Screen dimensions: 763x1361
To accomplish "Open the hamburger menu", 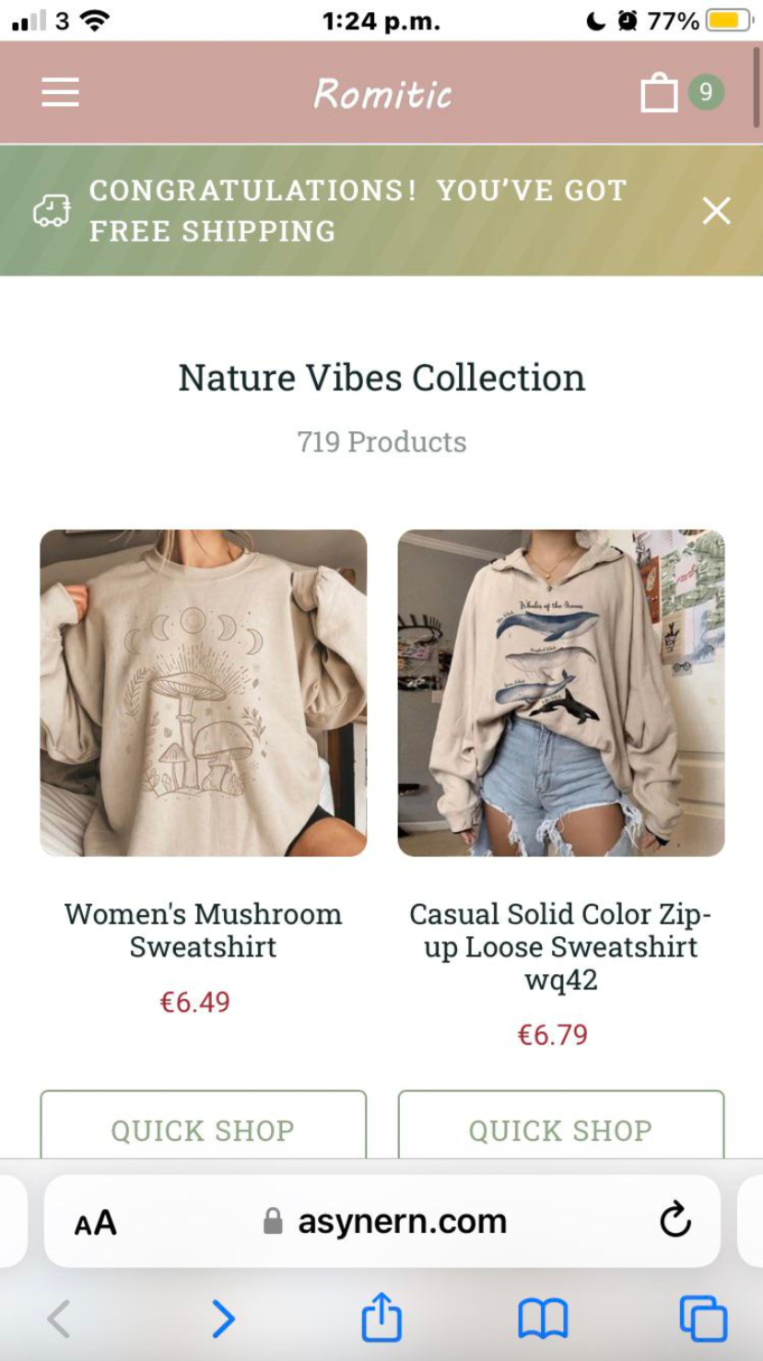I will (60, 92).
